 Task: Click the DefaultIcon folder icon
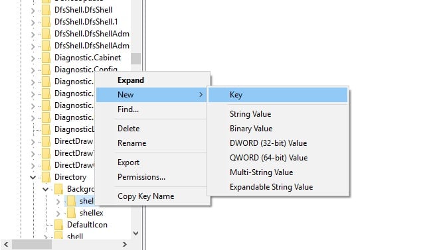pos(58,225)
